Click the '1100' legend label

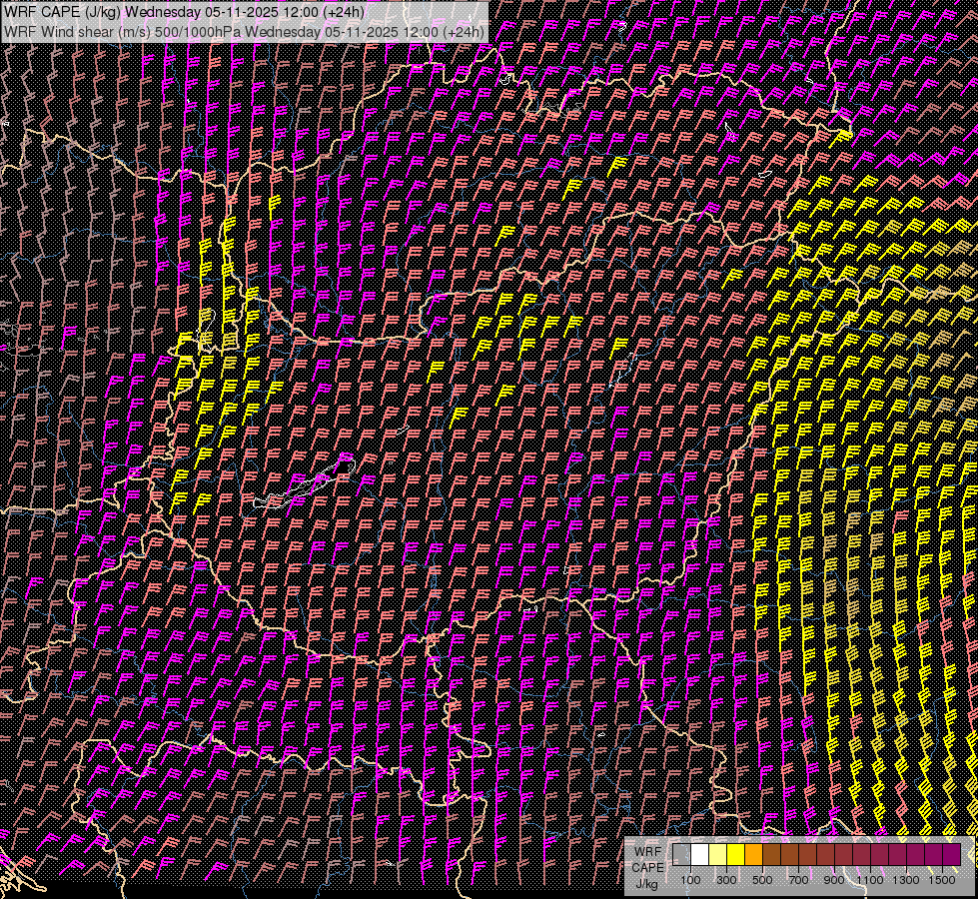pyautogui.click(x=870, y=880)
